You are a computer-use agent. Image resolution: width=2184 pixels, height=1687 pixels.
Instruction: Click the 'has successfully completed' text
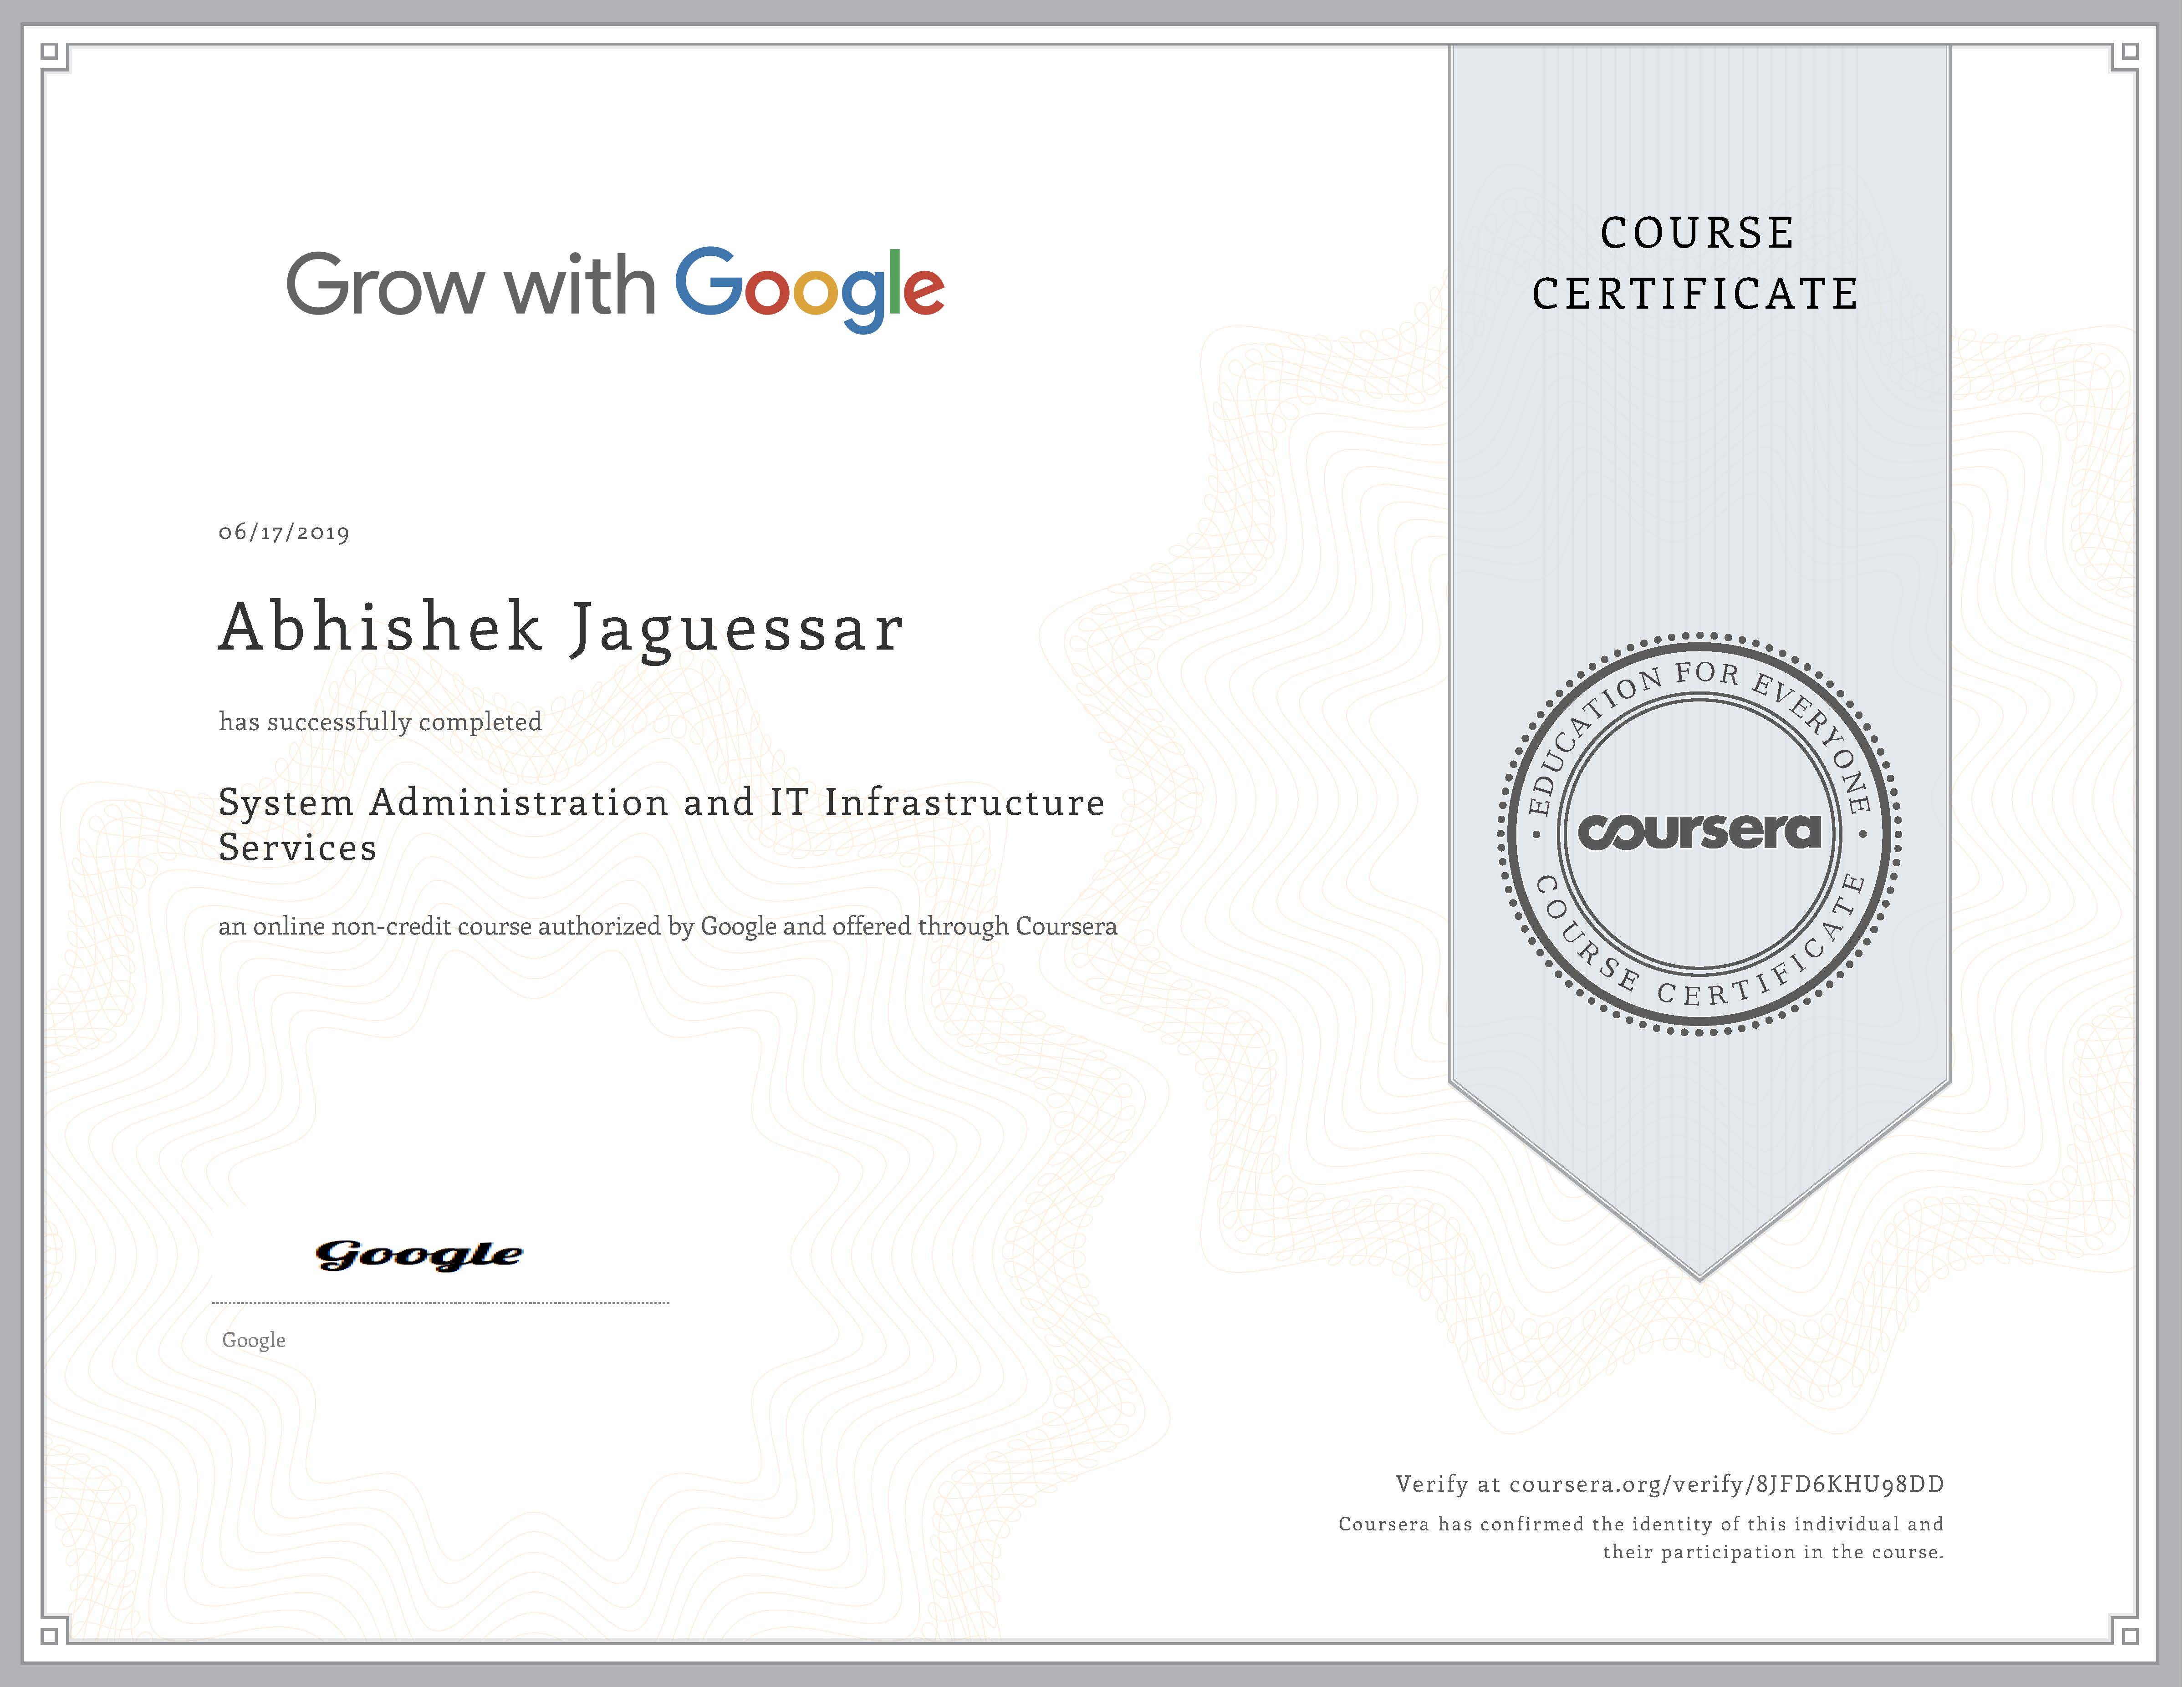pos(380,722)
